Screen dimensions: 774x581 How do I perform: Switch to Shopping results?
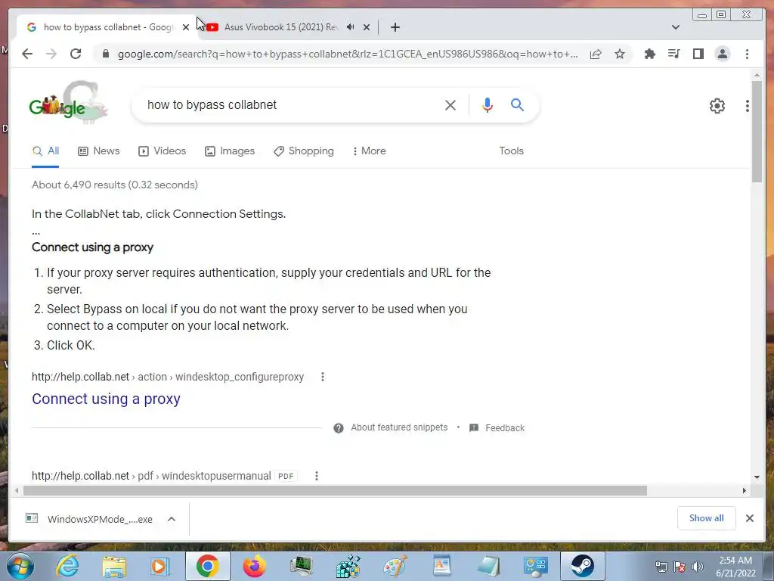point(304,151)
